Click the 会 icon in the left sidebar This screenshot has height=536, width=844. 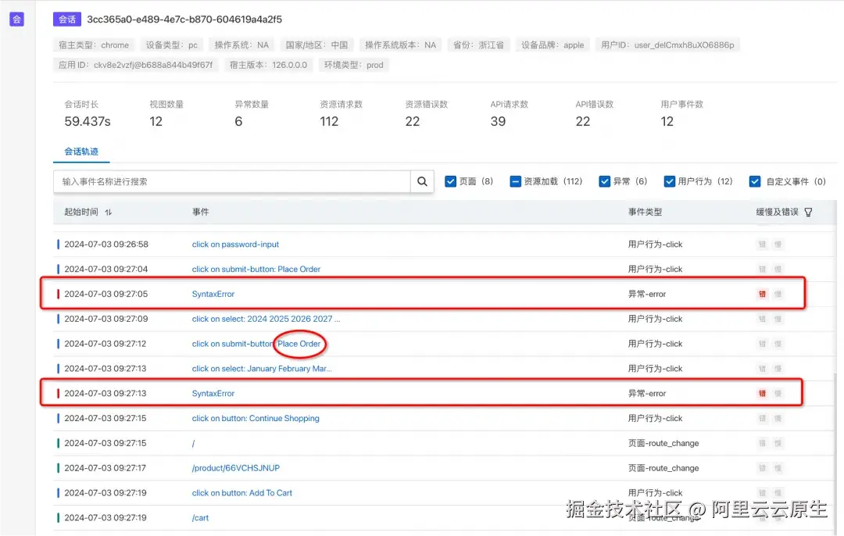point(16,19)
